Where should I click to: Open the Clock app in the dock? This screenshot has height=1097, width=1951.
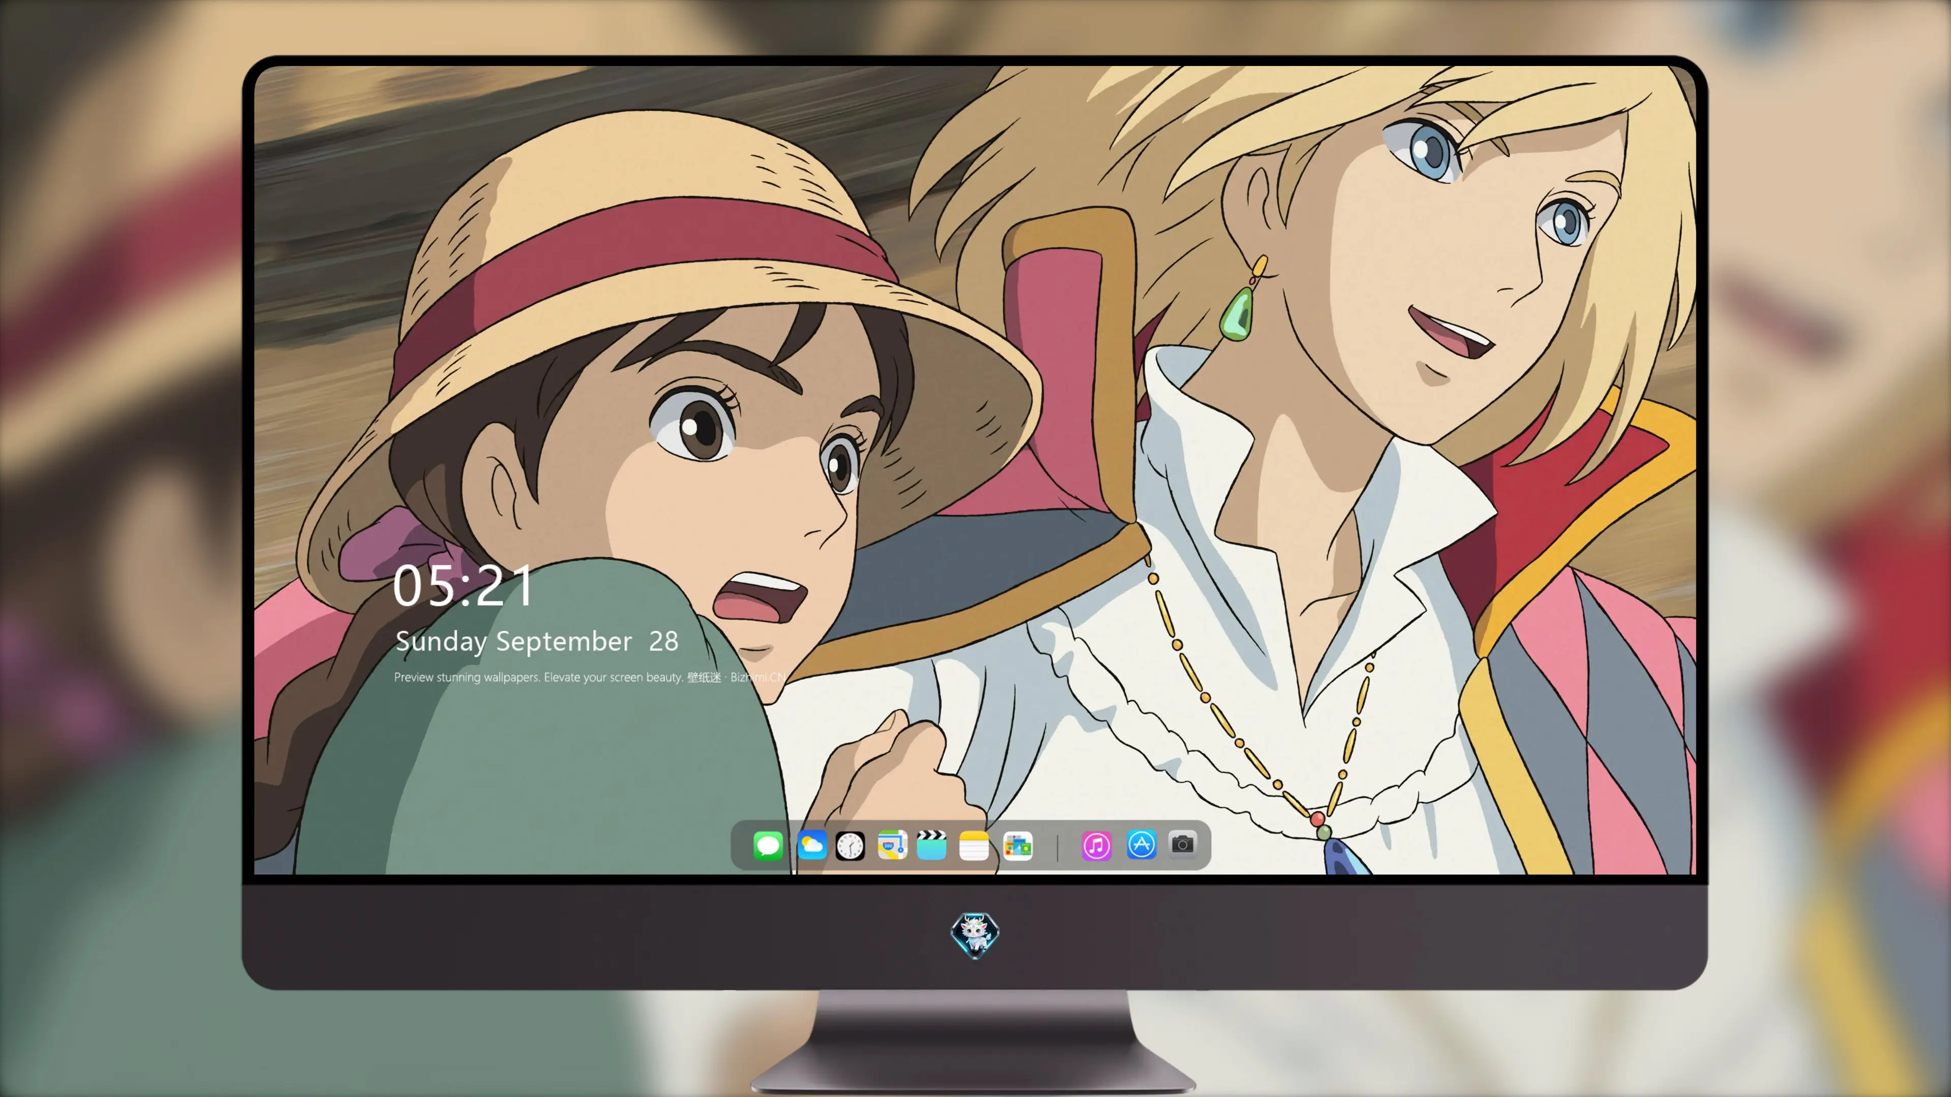click(850, 845)
